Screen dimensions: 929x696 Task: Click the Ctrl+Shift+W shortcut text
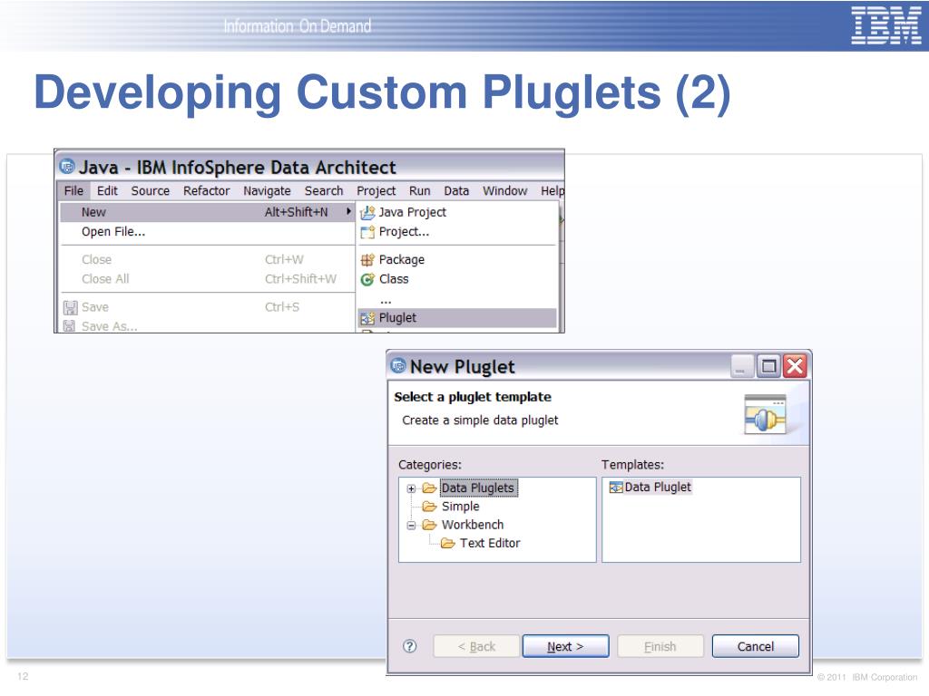pos(300,279)
